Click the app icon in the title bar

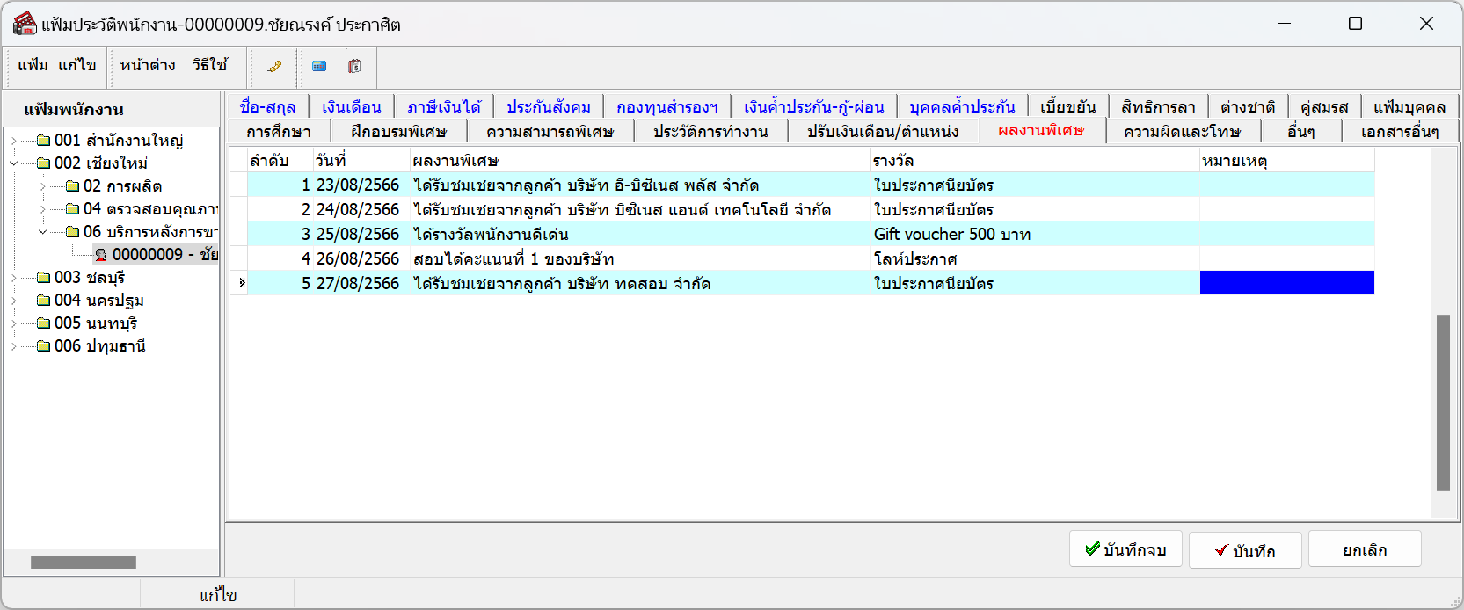25,24
